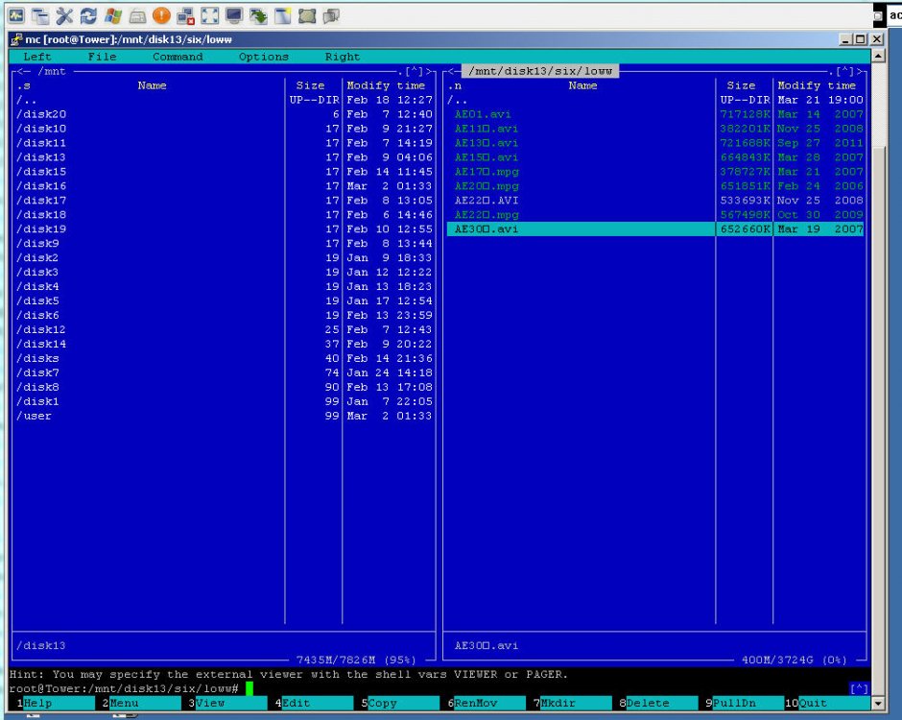902x720 pixels.
Task: Open the Options menu
Action: click(264, 57)
